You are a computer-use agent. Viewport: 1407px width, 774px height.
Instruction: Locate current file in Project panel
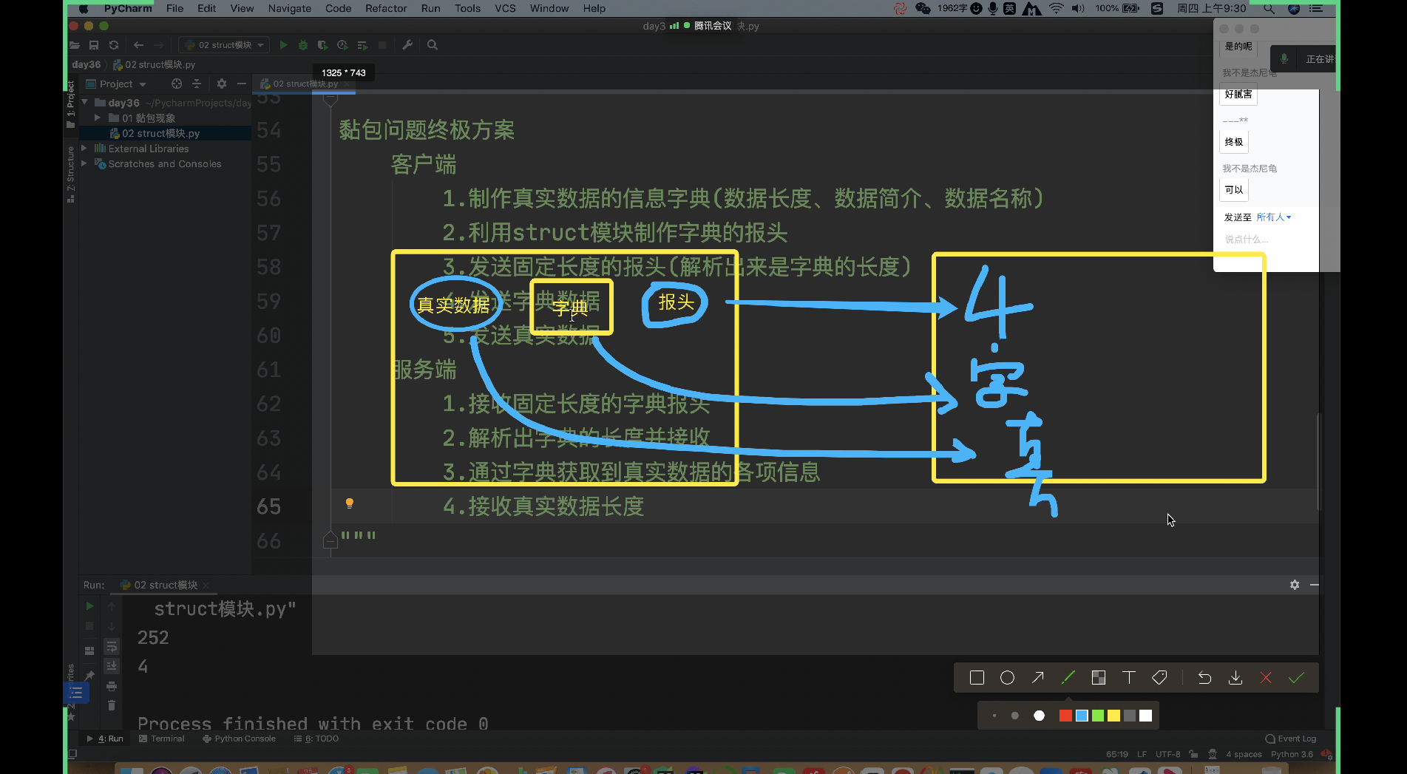click(177, 84)
